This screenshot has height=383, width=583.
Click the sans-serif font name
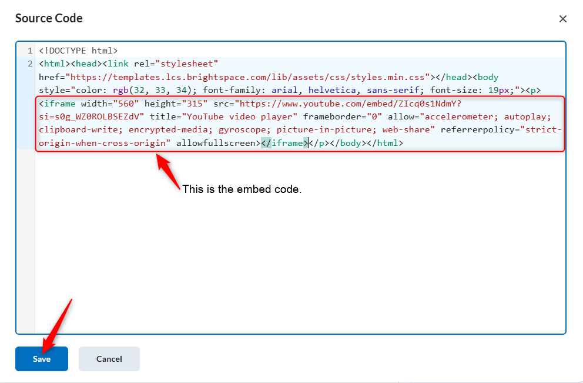coord(393,90)
